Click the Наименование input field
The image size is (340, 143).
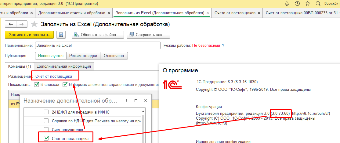pos(98,46)
